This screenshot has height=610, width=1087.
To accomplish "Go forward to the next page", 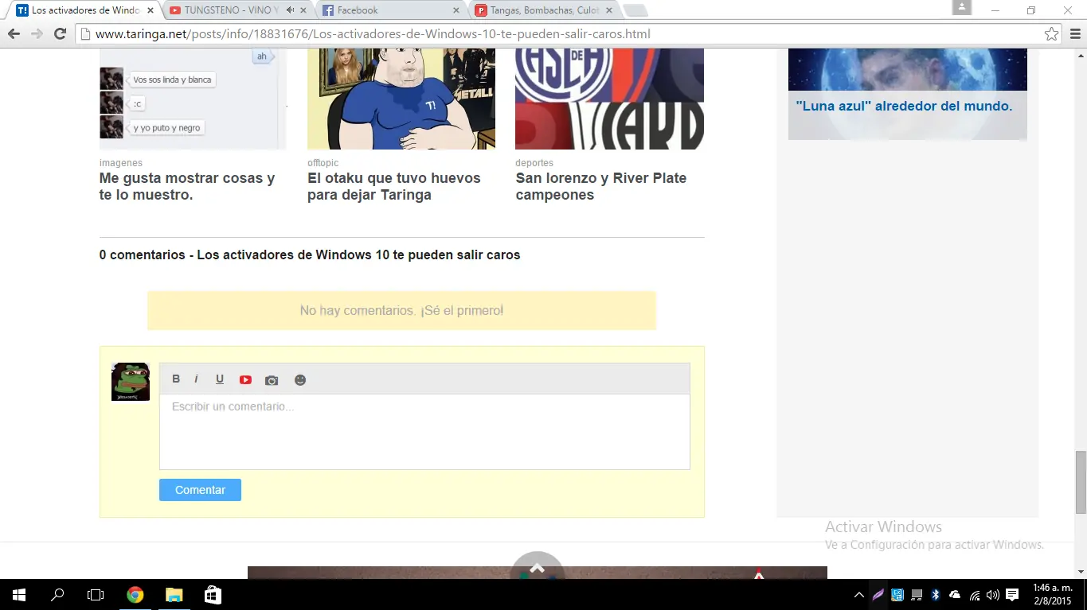I will click(x=37, y=34).
